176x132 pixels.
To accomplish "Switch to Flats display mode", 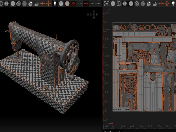I will pyautogui.click(x=98, y=4).
